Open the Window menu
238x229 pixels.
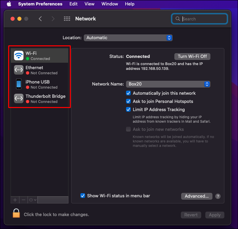point(110,4)
